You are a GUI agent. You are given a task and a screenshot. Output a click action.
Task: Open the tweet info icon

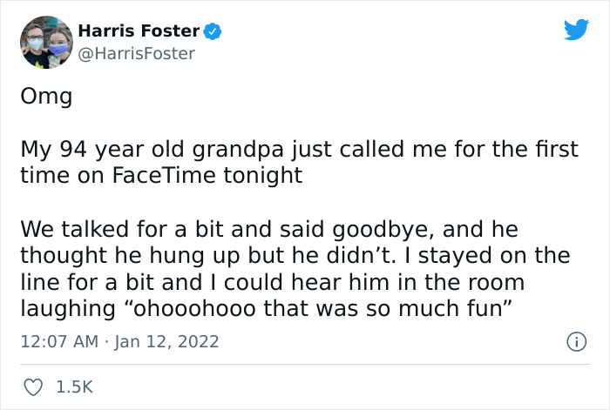(x=576, y=340)
